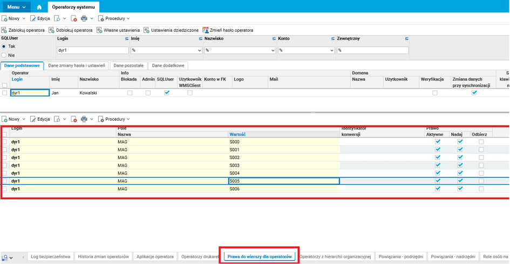
Task: Open Aplikacje operatora tab
Action: point(155,256)
